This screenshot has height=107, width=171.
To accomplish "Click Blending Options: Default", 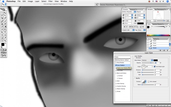I will pyautogui.click(x=123, y=60).
